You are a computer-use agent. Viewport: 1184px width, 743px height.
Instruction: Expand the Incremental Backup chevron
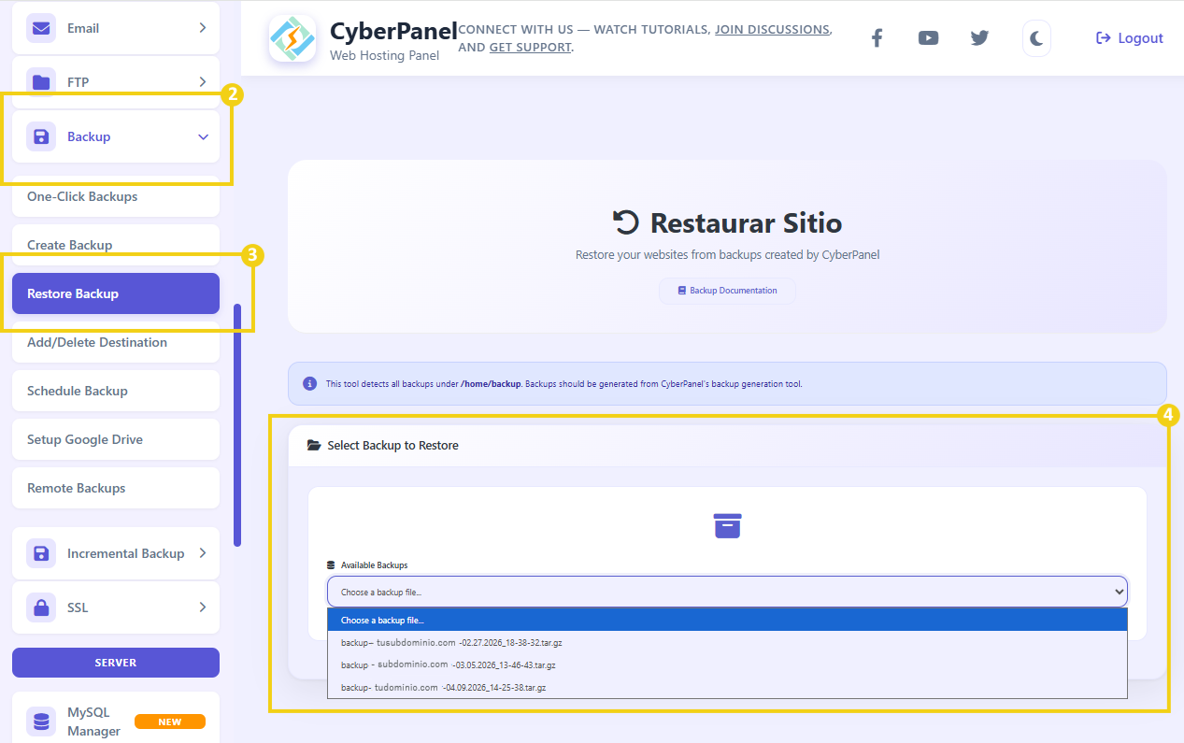point(203,553)
